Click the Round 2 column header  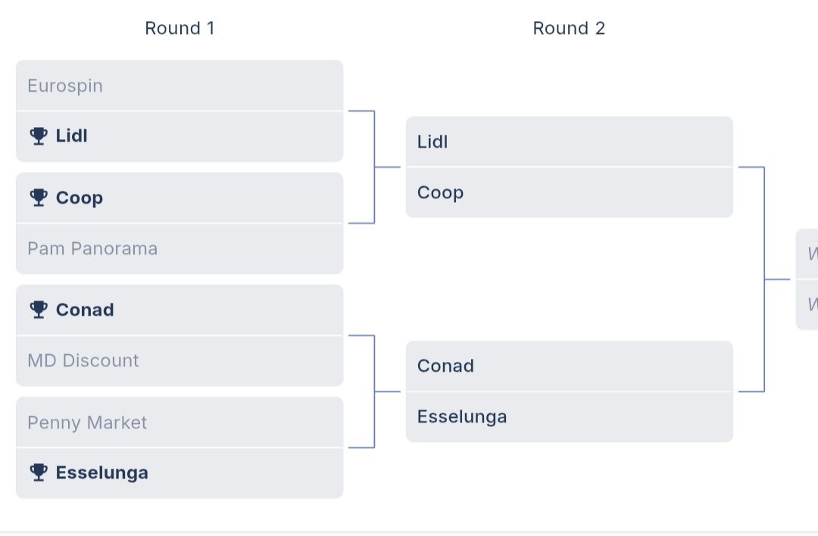[569, 29]
